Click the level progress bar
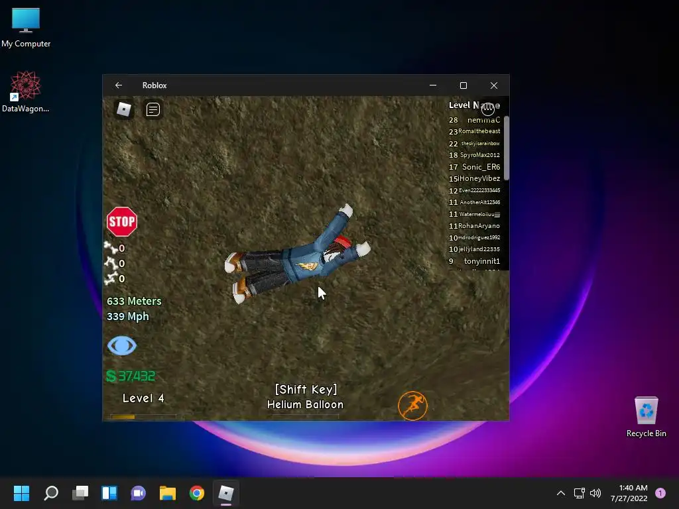The width and height of the screenshot is (679, 509). pyautogui.click(x=143, y=416)
